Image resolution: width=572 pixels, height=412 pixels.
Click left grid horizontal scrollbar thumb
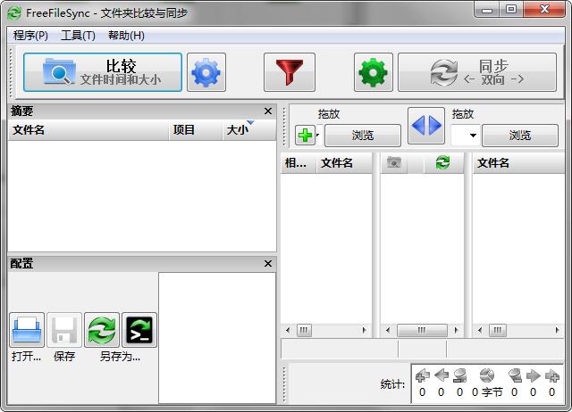click(x=304, y=330)
